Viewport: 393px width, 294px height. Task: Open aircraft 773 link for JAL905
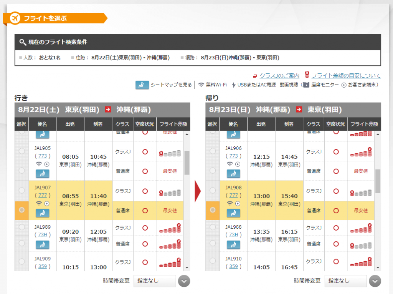click(43, 156)
